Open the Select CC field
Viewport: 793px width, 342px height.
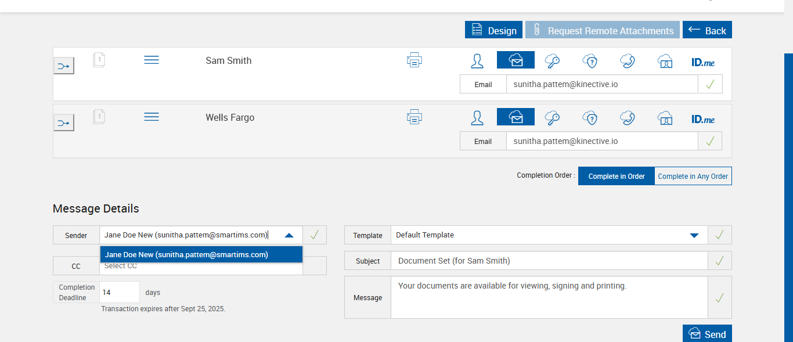pyautogui.click(x=200, y=266)
